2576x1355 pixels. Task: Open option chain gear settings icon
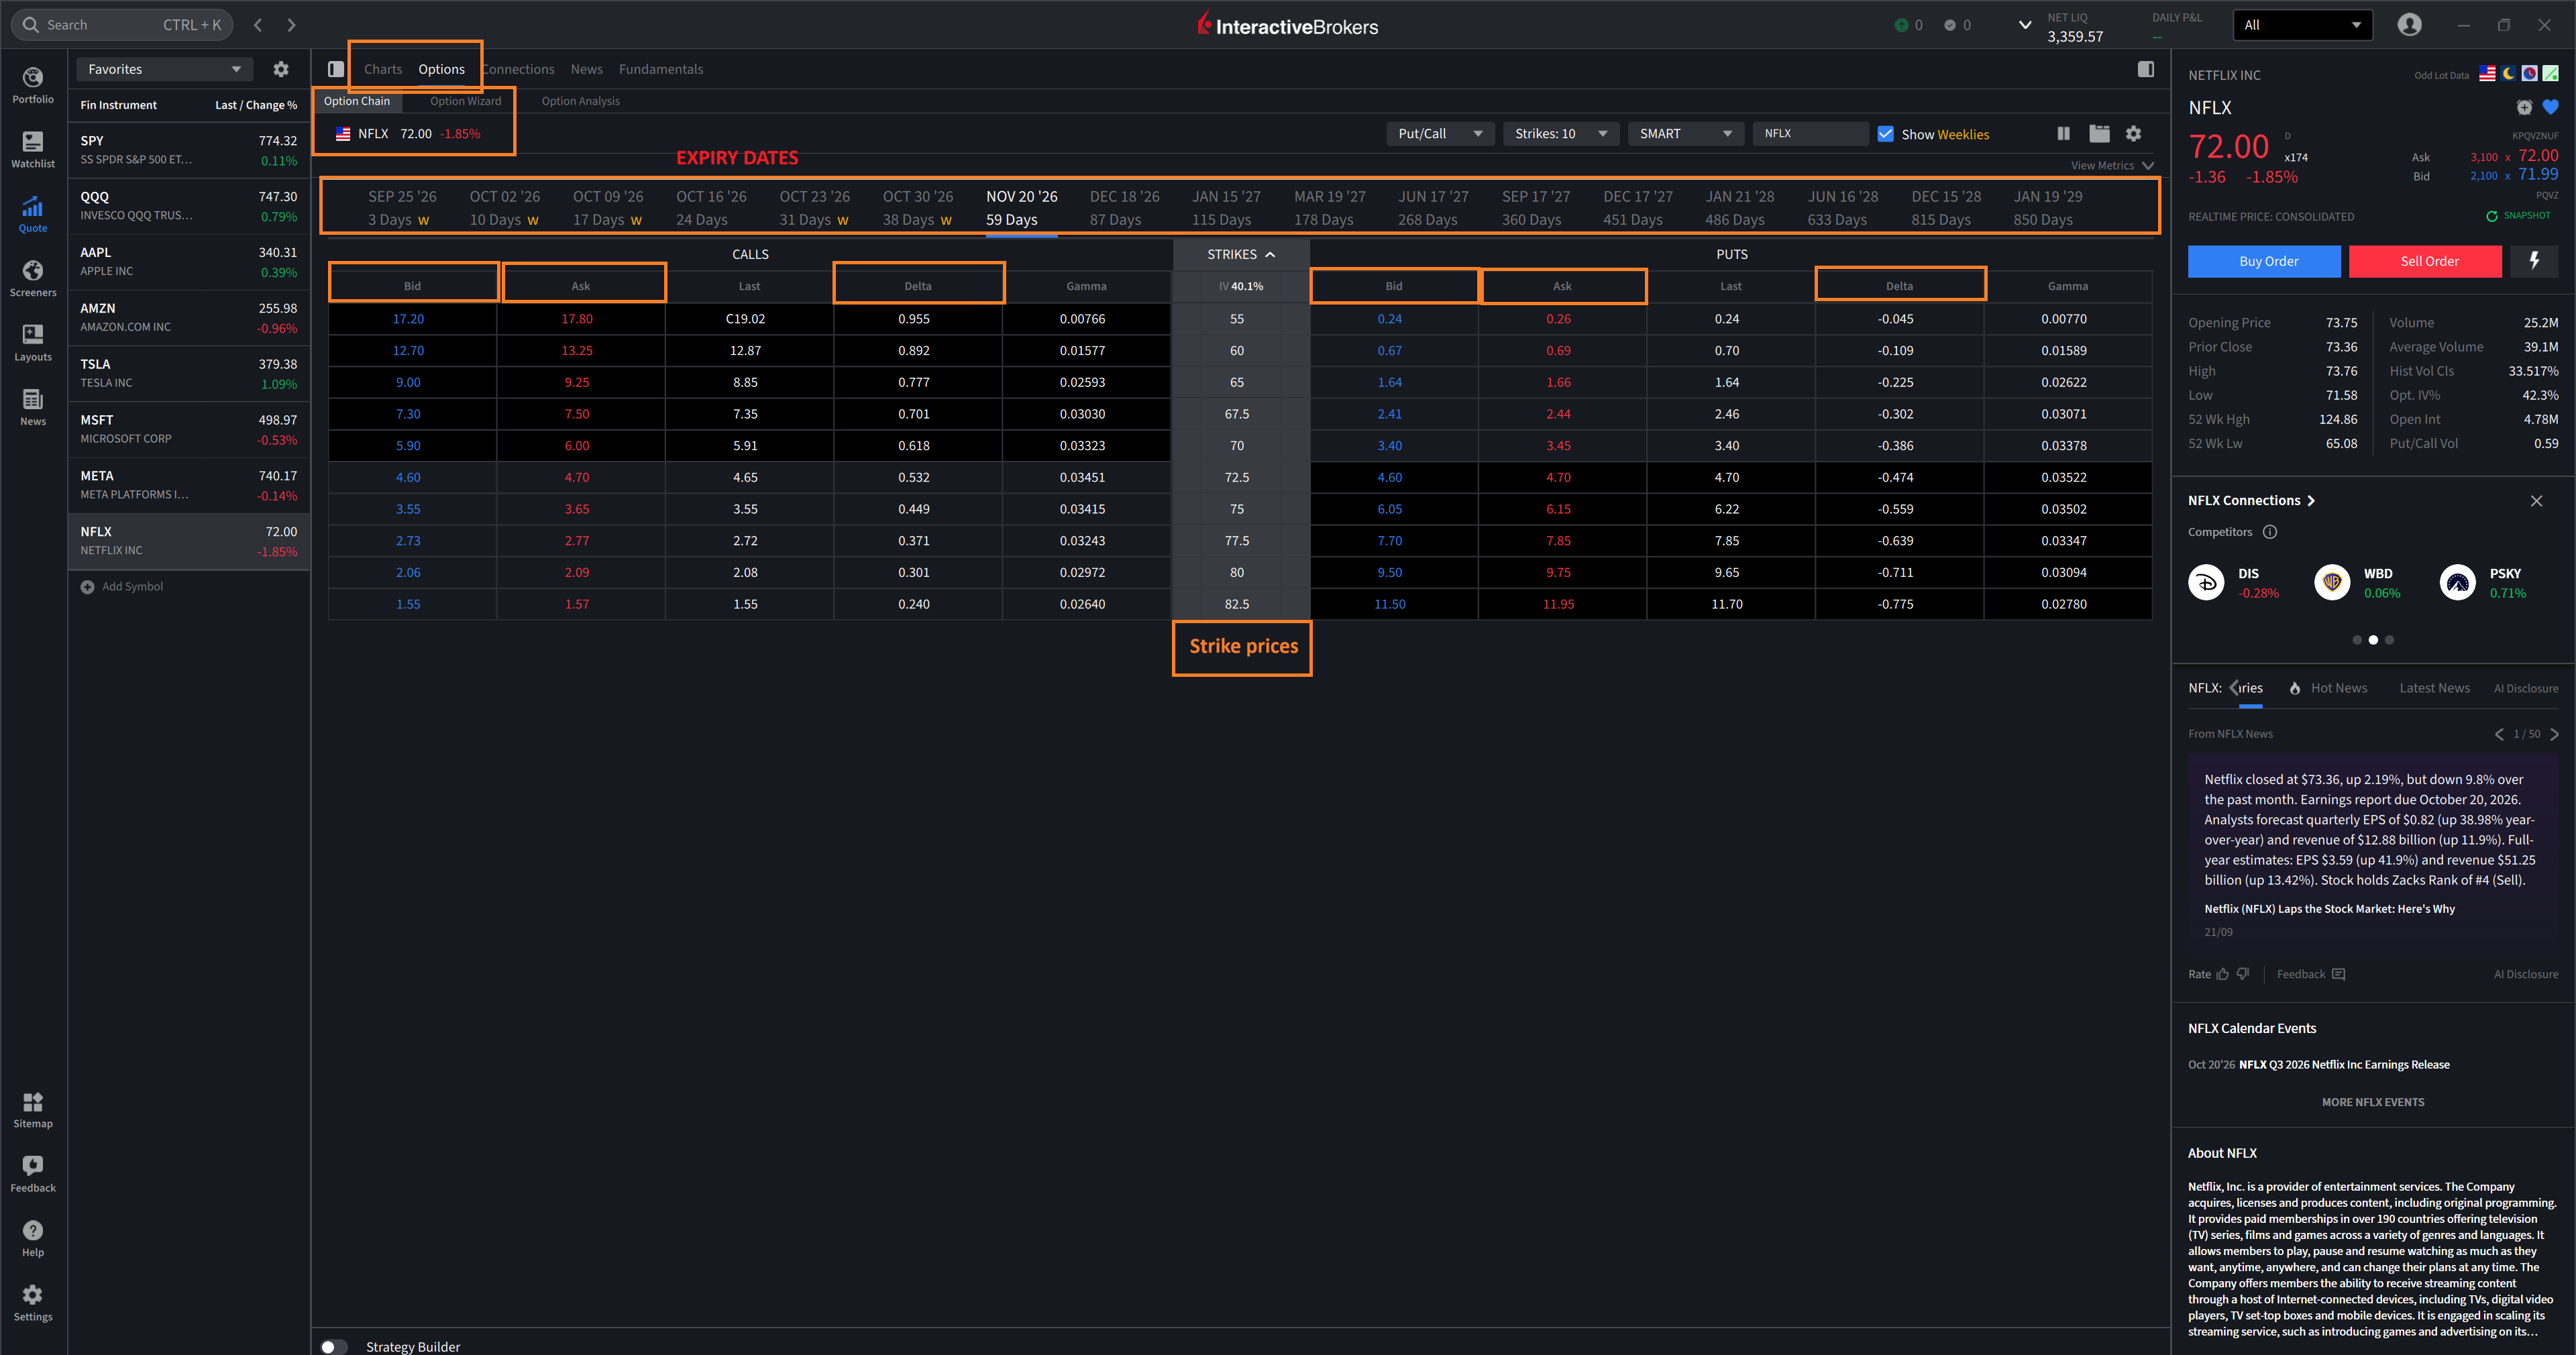pyautogui.click(x=2134, y=133)
